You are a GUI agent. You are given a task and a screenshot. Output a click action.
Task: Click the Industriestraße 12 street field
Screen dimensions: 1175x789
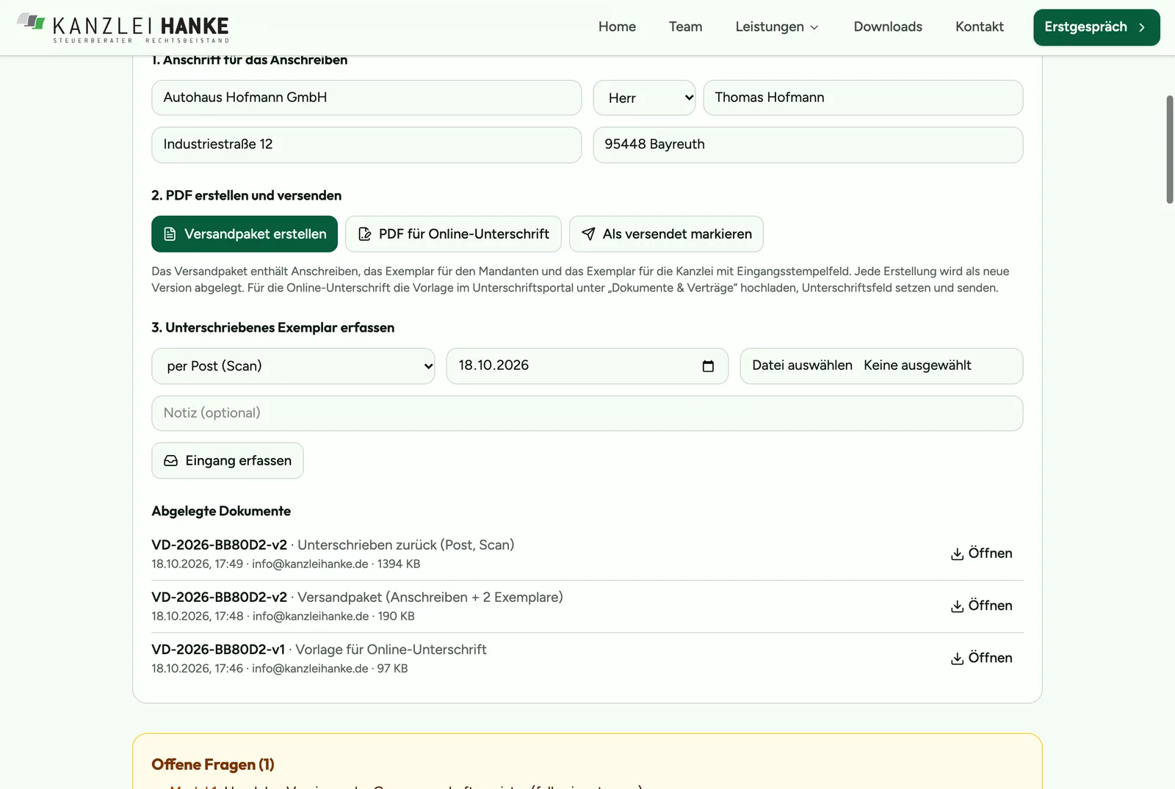pyautogui.click(x=366, y=145)
